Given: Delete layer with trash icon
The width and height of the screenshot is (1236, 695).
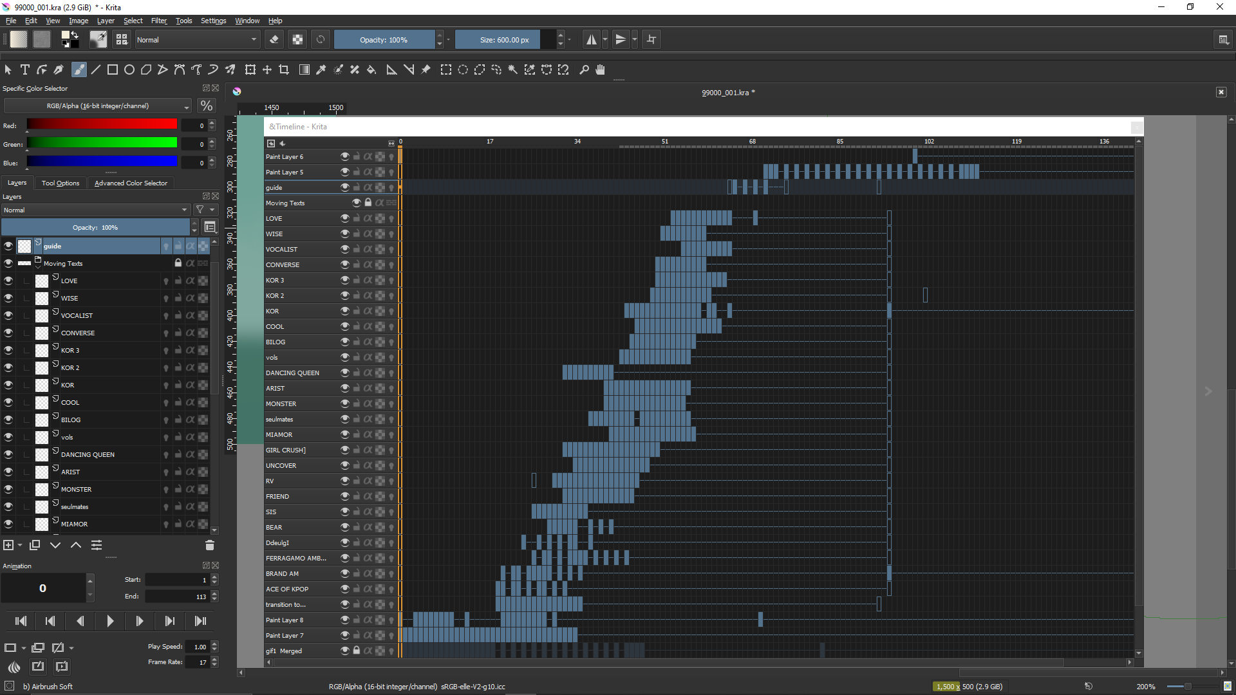Looking at the screenshot, I should 209,545.
